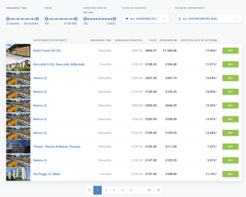Buy the Nemco (I) offer priced €100.50
Screen dimensions: 246x197
230,133
